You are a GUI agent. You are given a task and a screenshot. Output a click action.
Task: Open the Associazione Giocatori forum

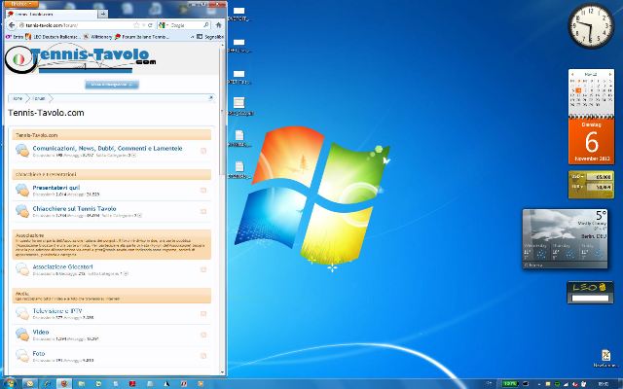coord(62,266)
